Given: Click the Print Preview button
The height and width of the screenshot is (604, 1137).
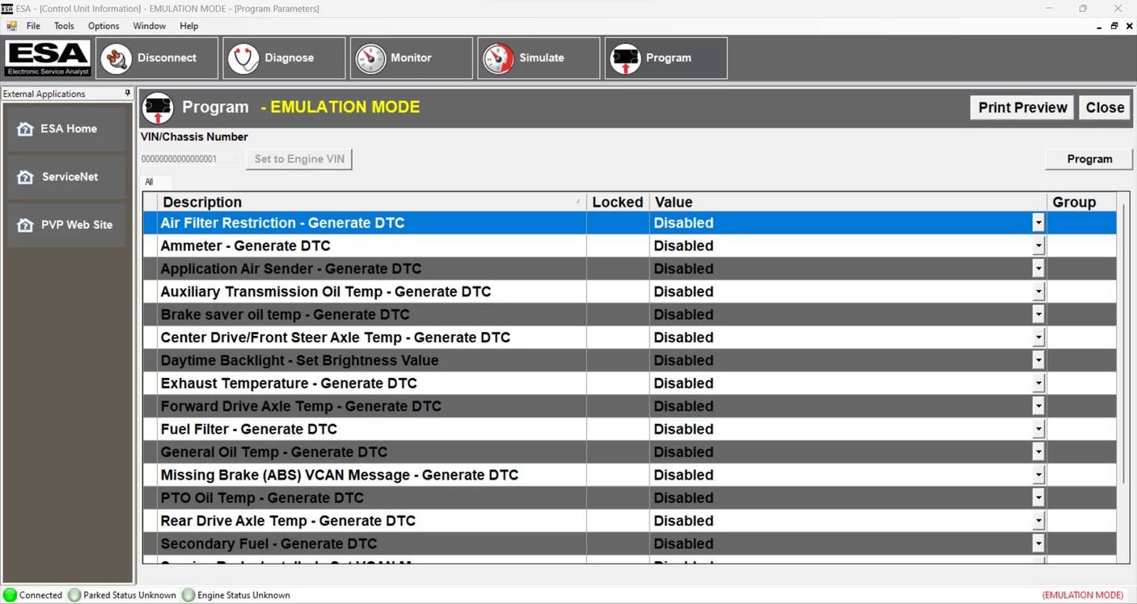Looking at the screenshot, I should [x=1021, y=107].
